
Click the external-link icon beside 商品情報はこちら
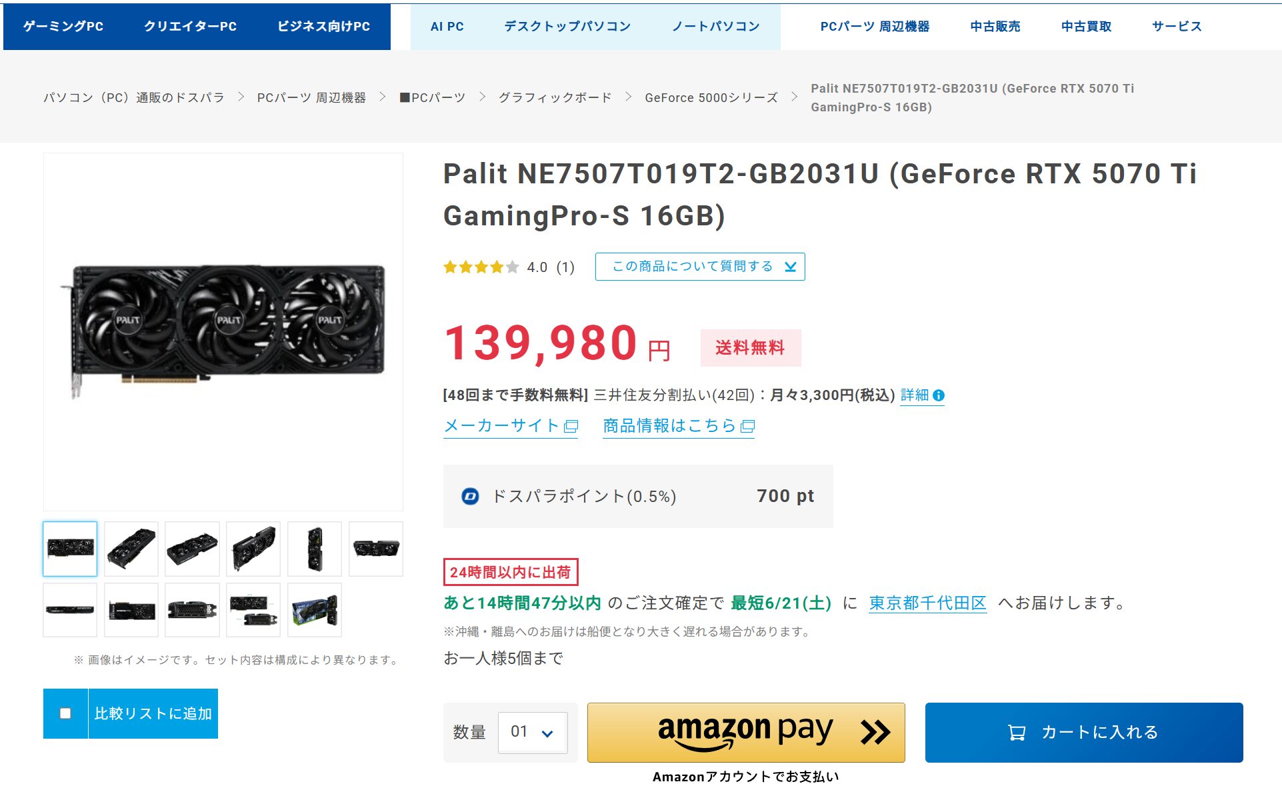pos(748,427)
